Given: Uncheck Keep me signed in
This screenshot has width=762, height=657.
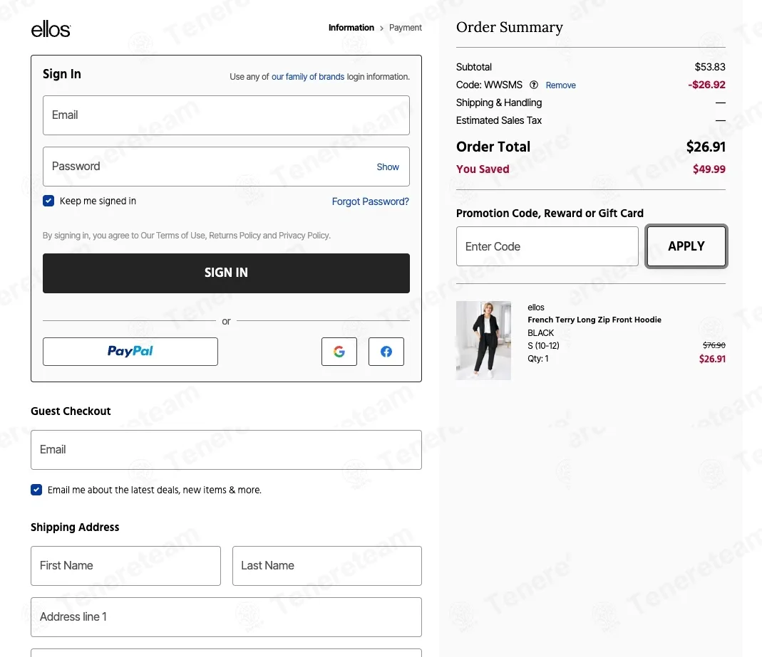Looking at the screenshot, I should point(48,201).
